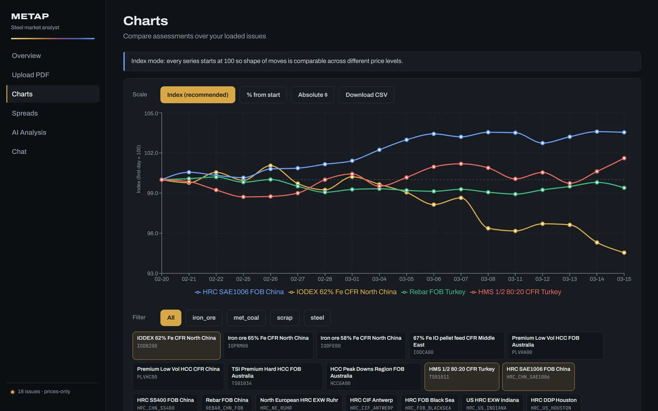
Task: Select Premium Low Vol HCC FOB Australia card
Action: [555, 346]
